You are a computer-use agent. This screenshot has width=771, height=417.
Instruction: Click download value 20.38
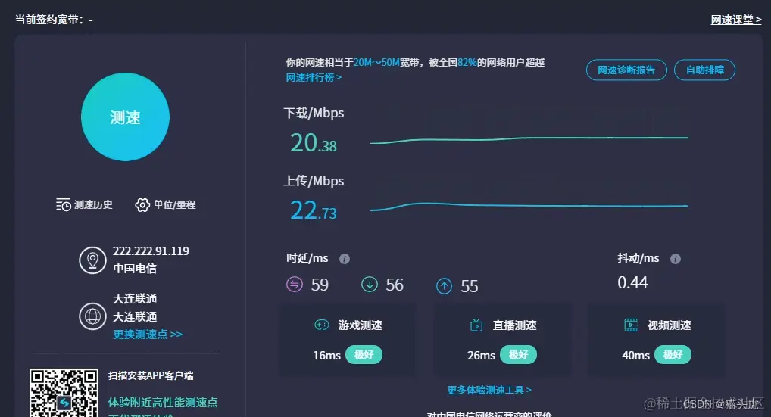(314, 143)
